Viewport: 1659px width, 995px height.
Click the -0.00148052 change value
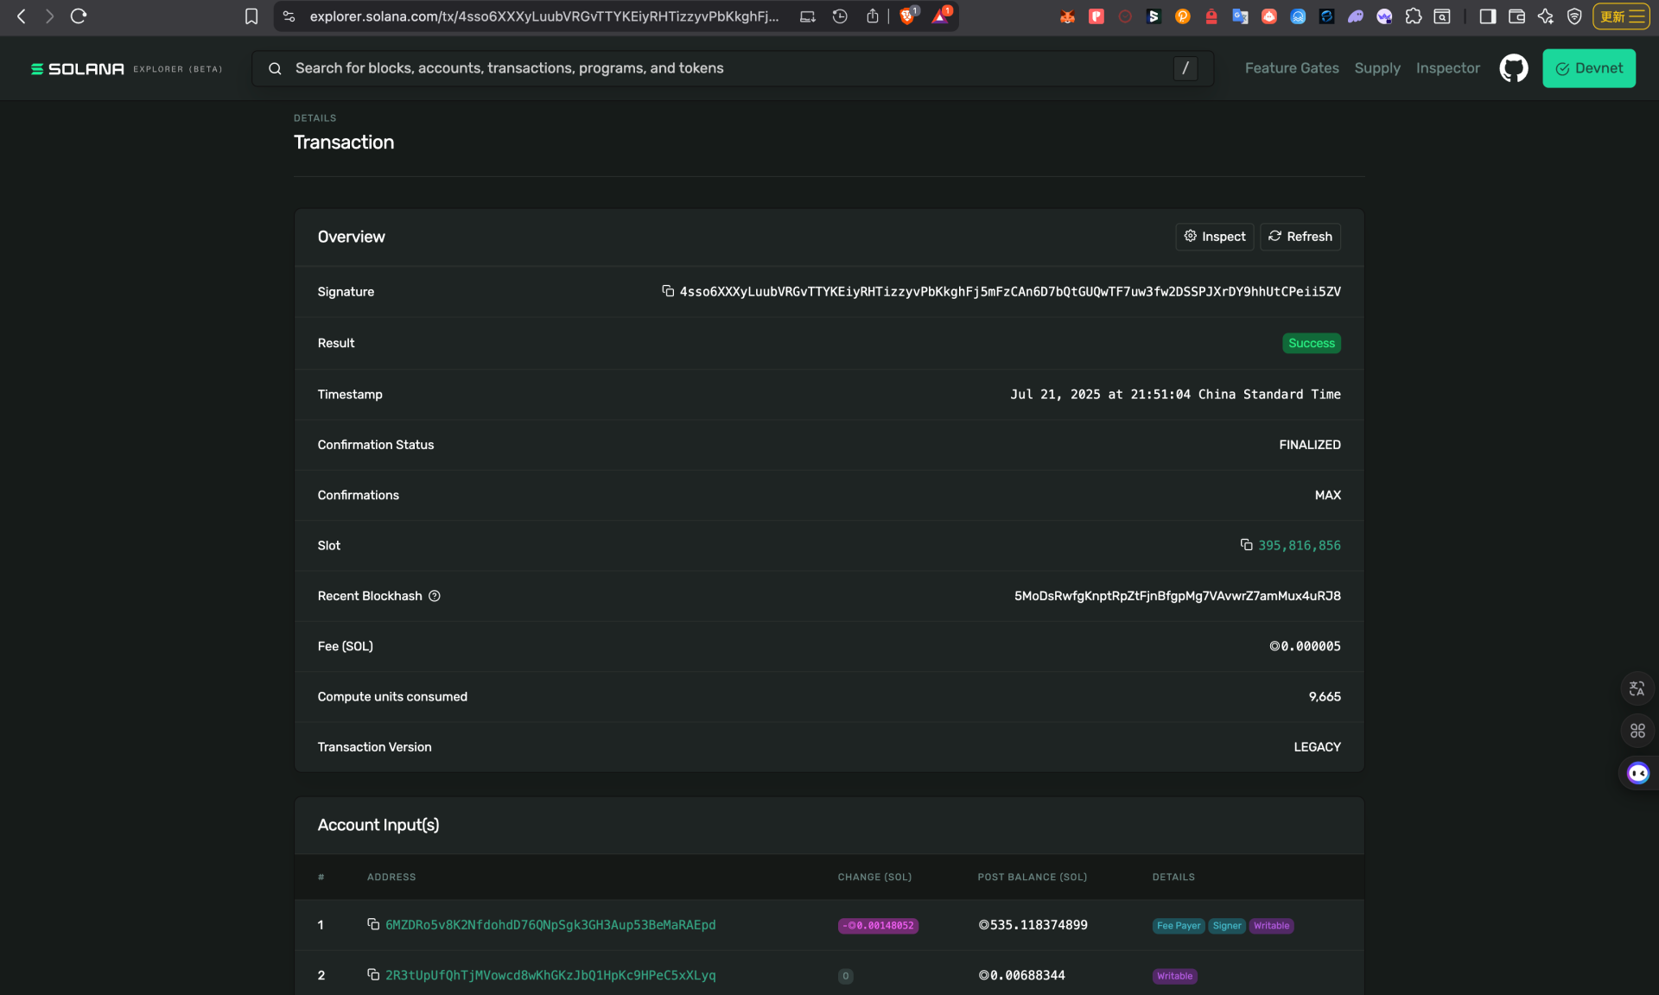pyautogui.click(x=878, y=926)
